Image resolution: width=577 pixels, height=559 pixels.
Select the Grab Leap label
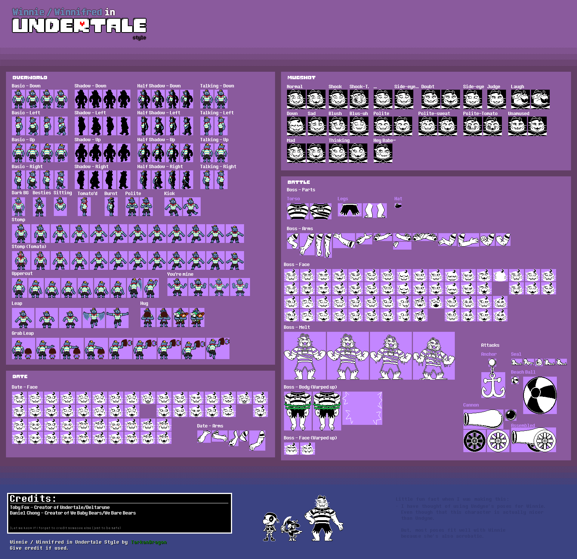23,333
